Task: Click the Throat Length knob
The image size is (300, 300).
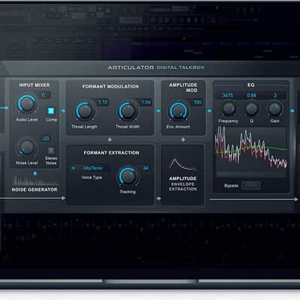Action: point(85,111)
